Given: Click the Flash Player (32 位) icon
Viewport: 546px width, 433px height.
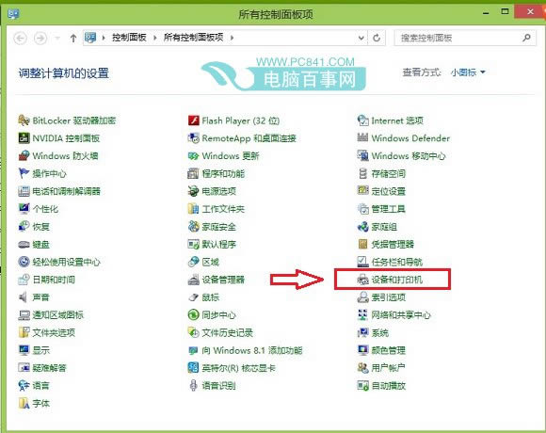Looking at the screenshot, I should (193, 120).
